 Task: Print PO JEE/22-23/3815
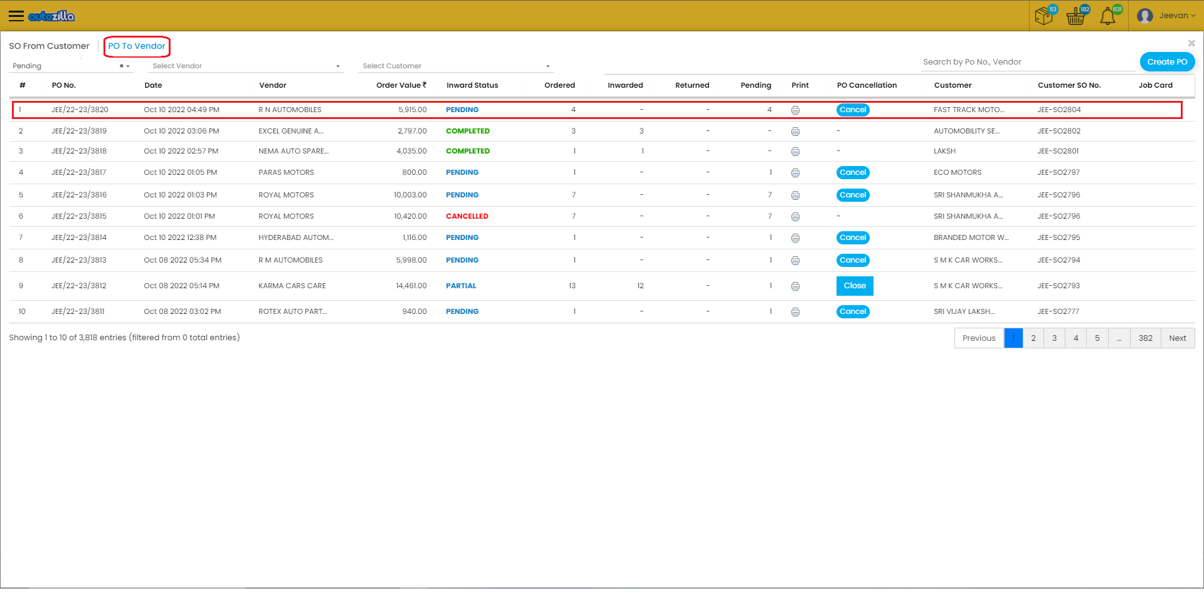tap(795, 217)
